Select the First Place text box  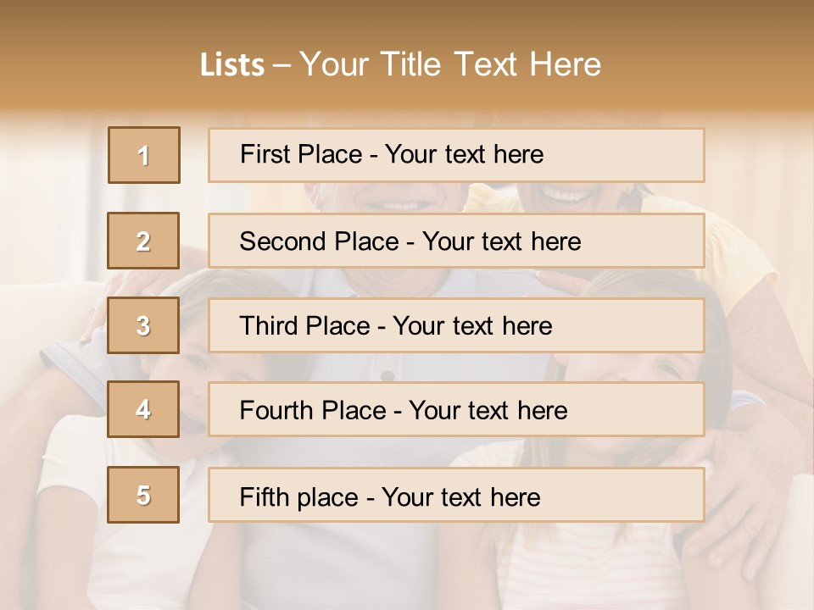[456, 155]
